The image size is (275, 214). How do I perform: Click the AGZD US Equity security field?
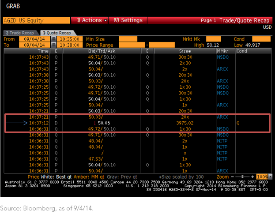click(37, 20)
